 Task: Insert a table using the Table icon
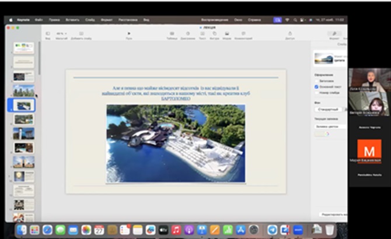pyautogui.click(x=172, y=34)
